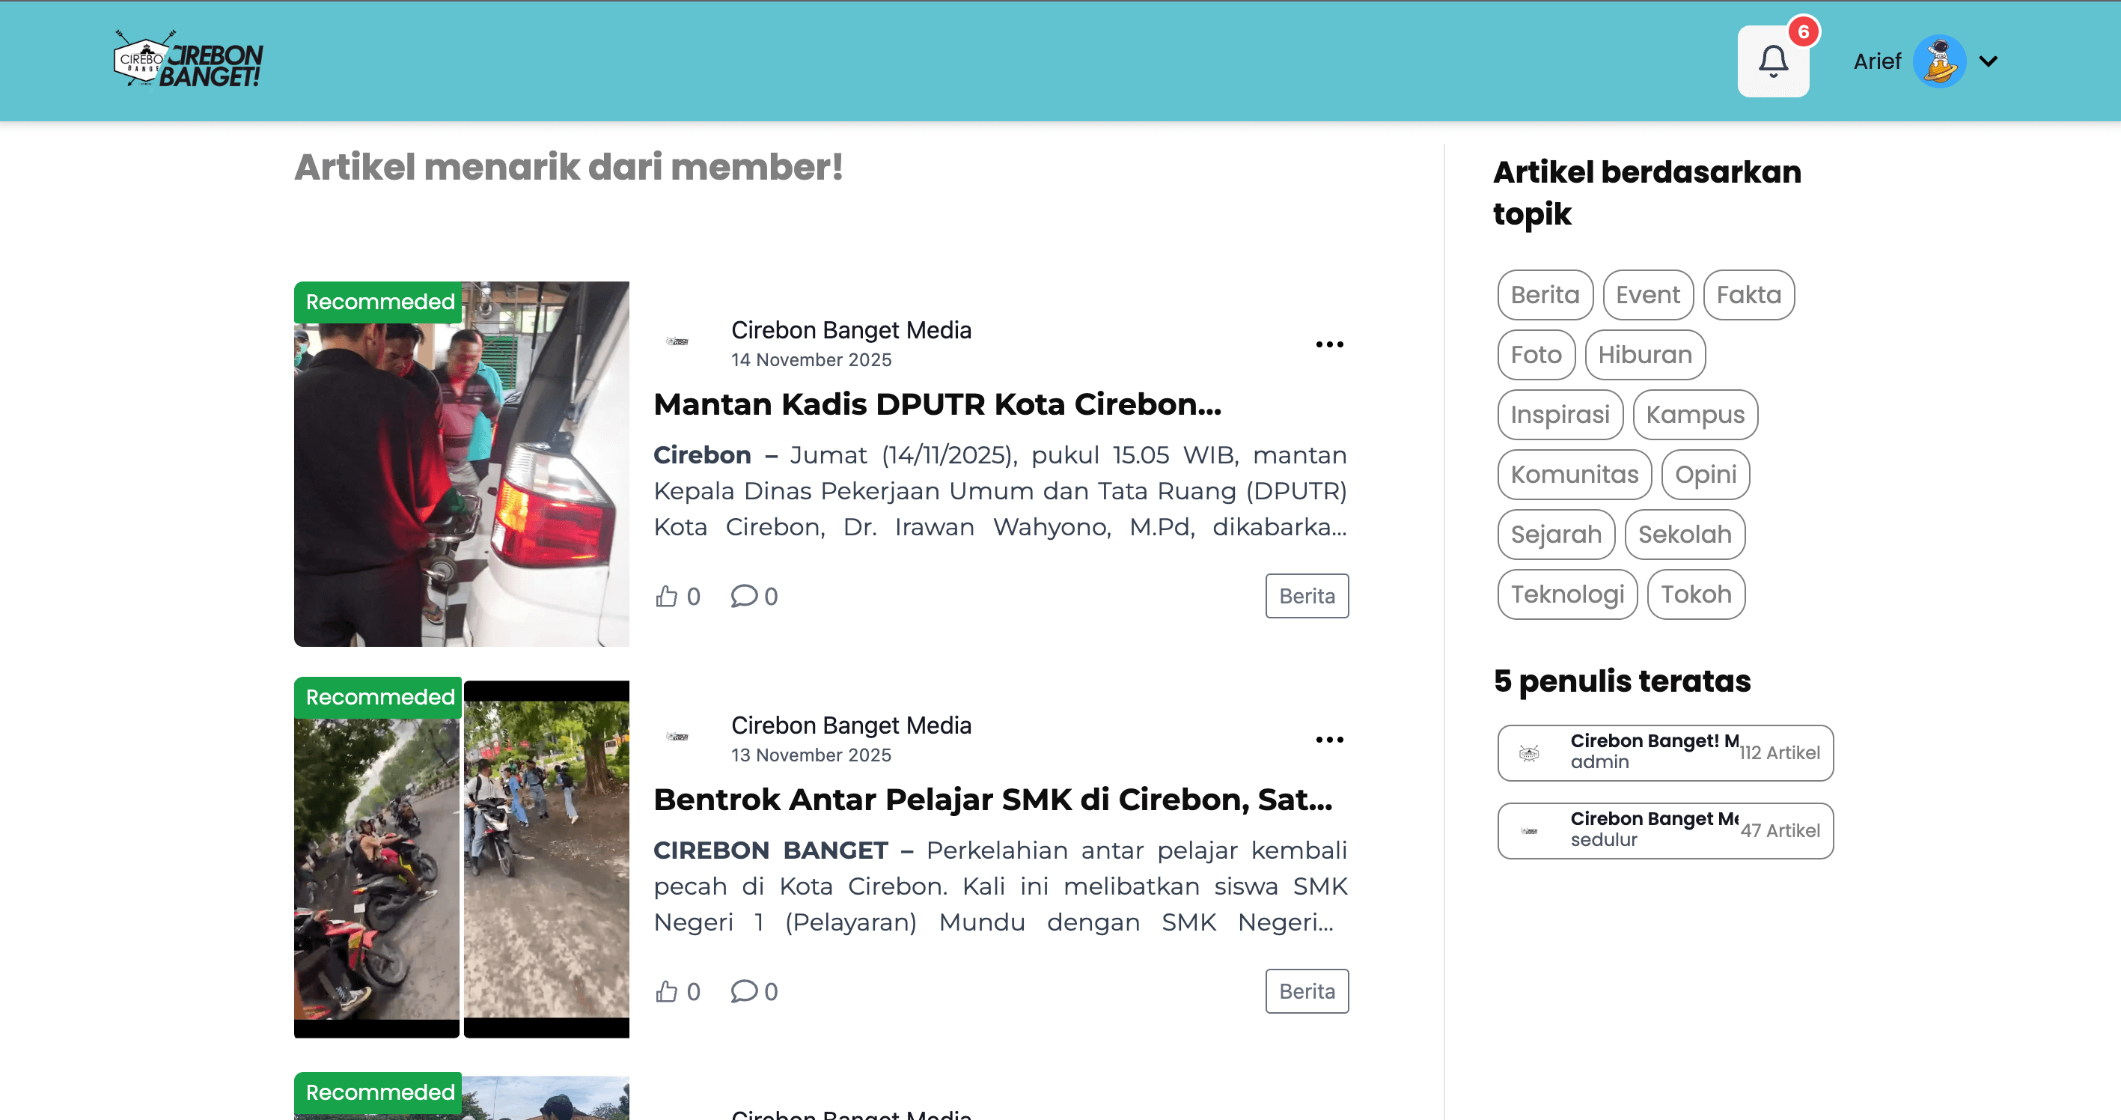Open three-dot menu on Bentrok Antar article
This screenshot has width=2121, height=1120.
(1329, 740)
